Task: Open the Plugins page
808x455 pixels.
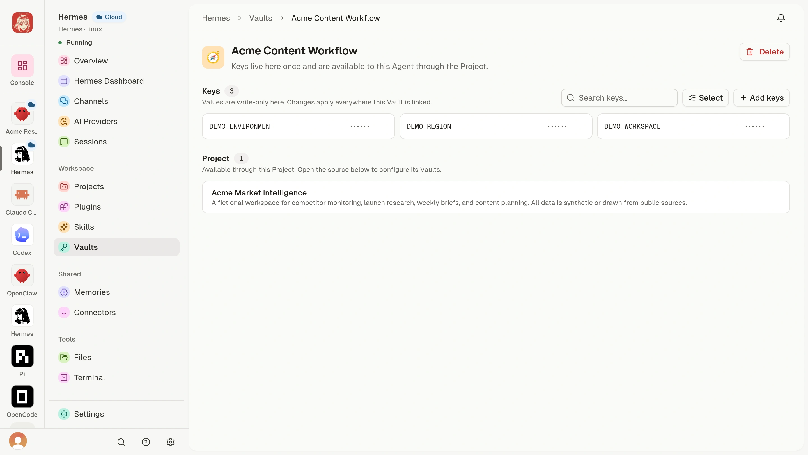Action: (x=117, y=207)
